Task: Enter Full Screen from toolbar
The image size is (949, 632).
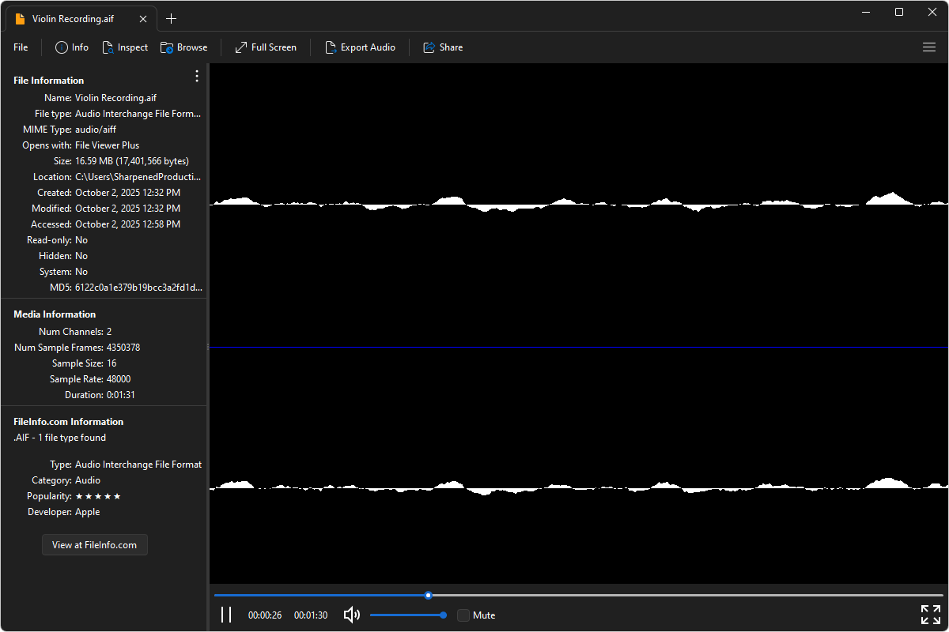Action: coord(241,47)
